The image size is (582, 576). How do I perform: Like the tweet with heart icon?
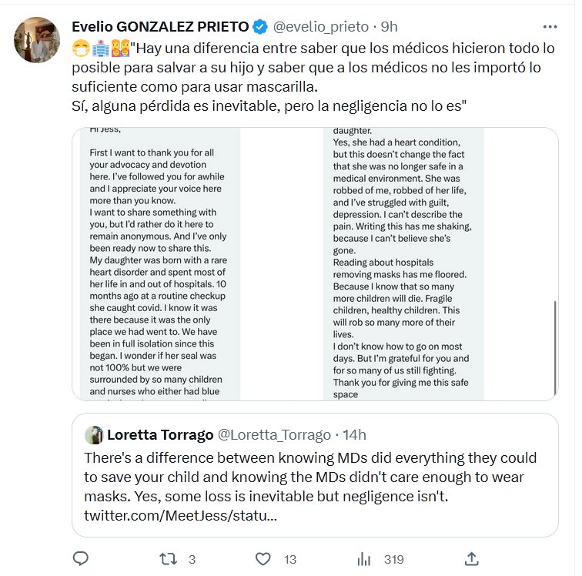[263, 558]
